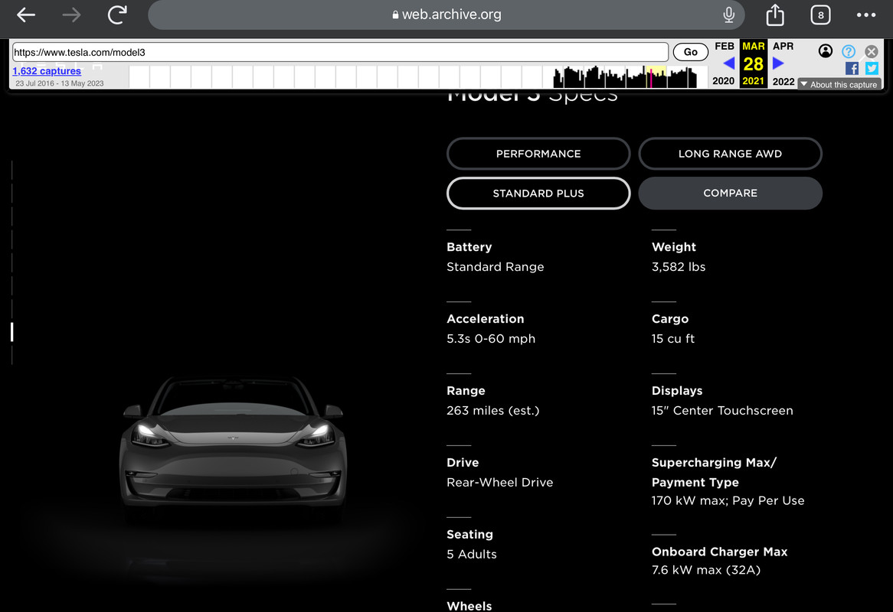Click the '263 miles (est.)' range value

click(492, 411)
